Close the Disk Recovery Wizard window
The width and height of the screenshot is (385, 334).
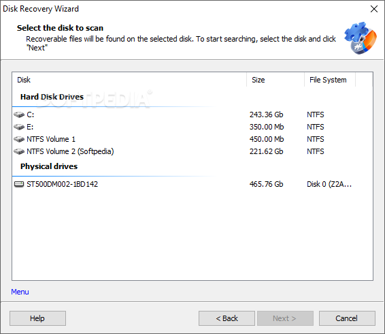(374, 9)
